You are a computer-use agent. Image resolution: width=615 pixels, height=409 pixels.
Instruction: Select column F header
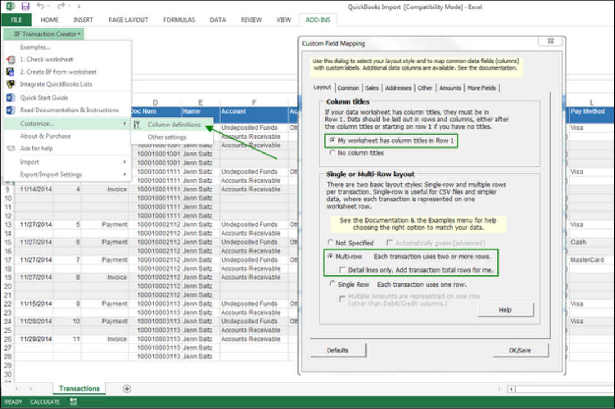click(x=254, y=102)
